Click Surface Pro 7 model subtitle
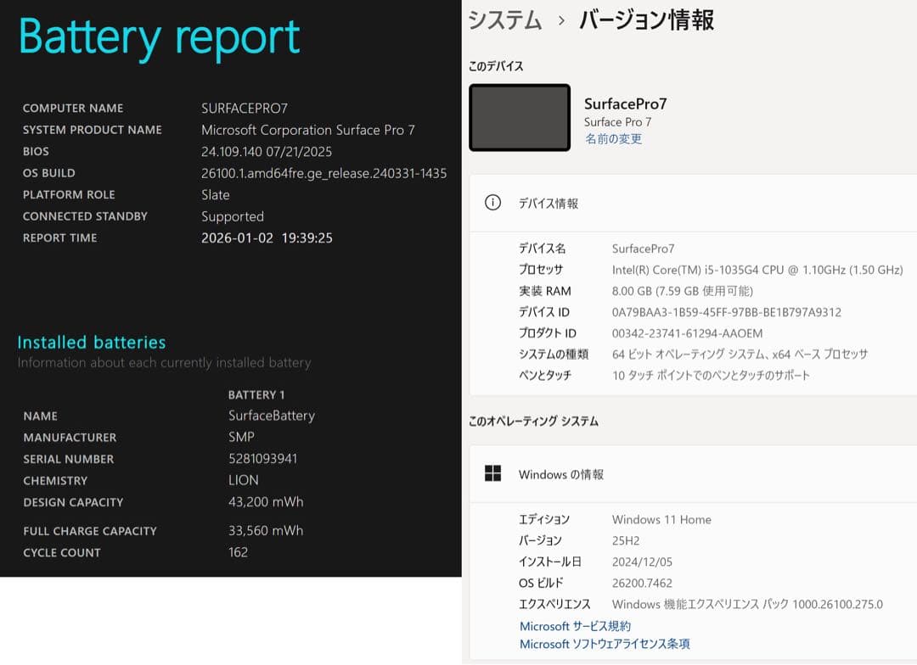This screenshot has height=665, width=917. [x=617, y=122]
